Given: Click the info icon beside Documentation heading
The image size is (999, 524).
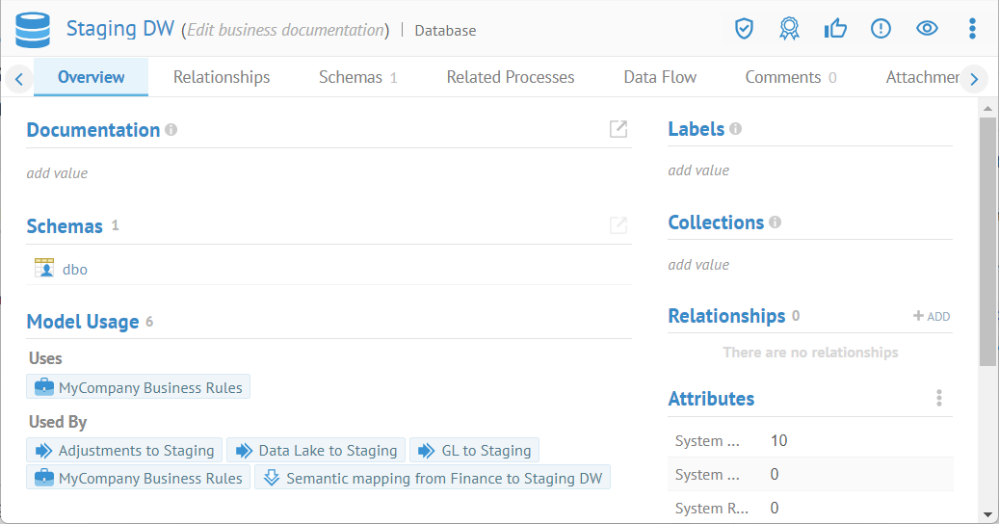Looking at the screenshot, I should pyautogui.click(x=171, y=129).
